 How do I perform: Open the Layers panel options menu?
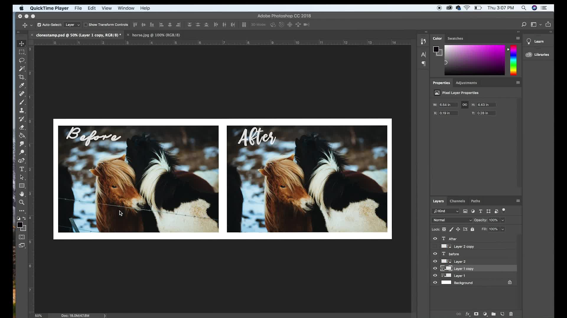518,201
